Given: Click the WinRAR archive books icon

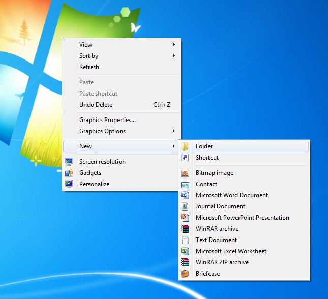Looking at the screenshot, I should pyautogui.click(x=185, y=229).
